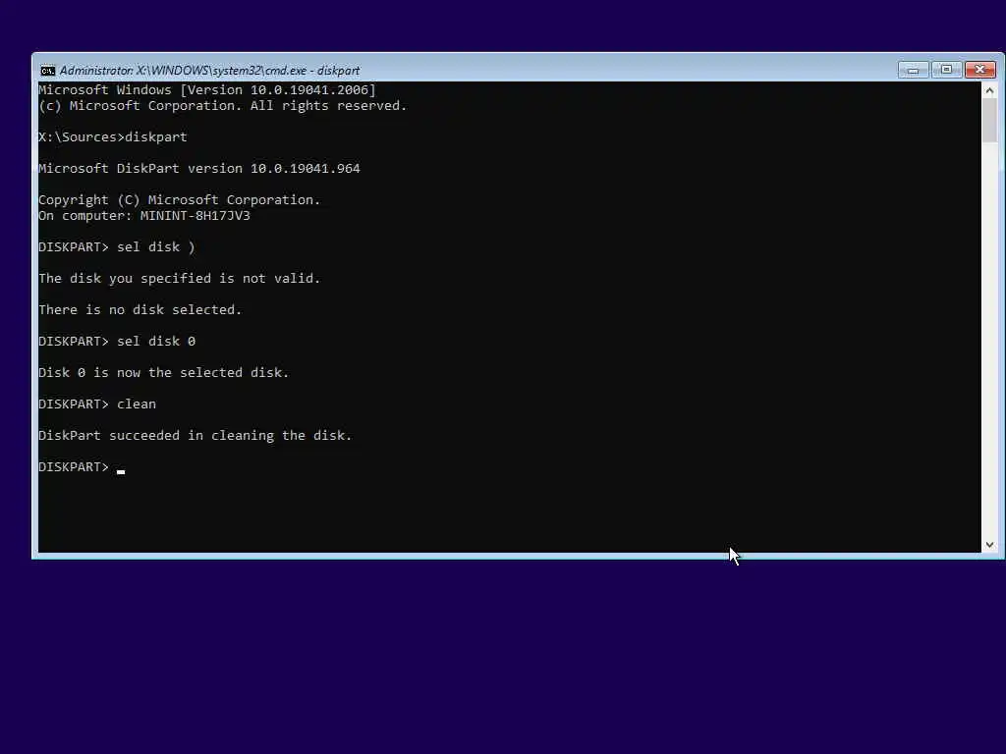
Task: Click 'Disk 0 is now the selected disk.'
Action: point(164,372)
